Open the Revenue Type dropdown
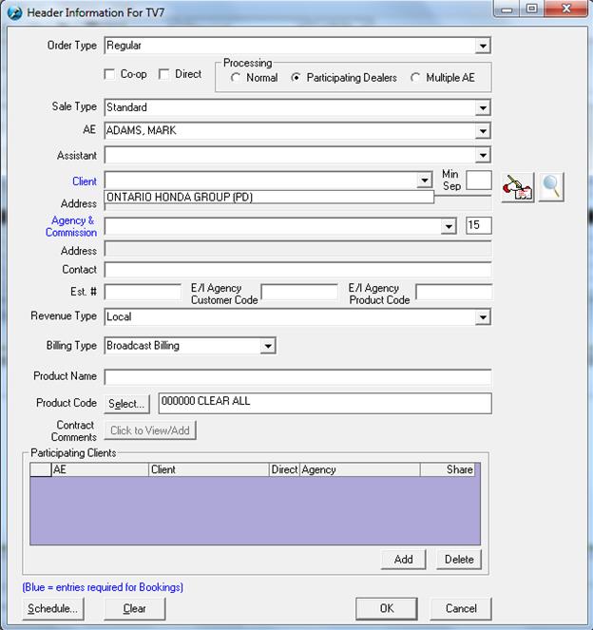593x630 pixels. pyautogui.click(x=483, y=317)
